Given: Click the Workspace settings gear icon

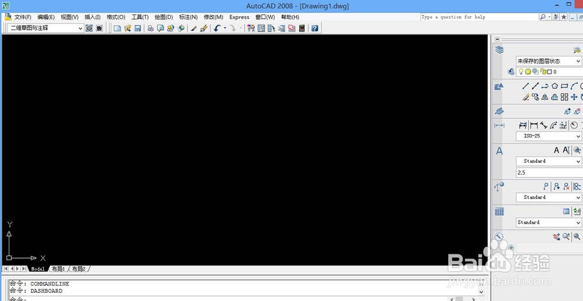Looking at the screenshot, I should (89, 28).
